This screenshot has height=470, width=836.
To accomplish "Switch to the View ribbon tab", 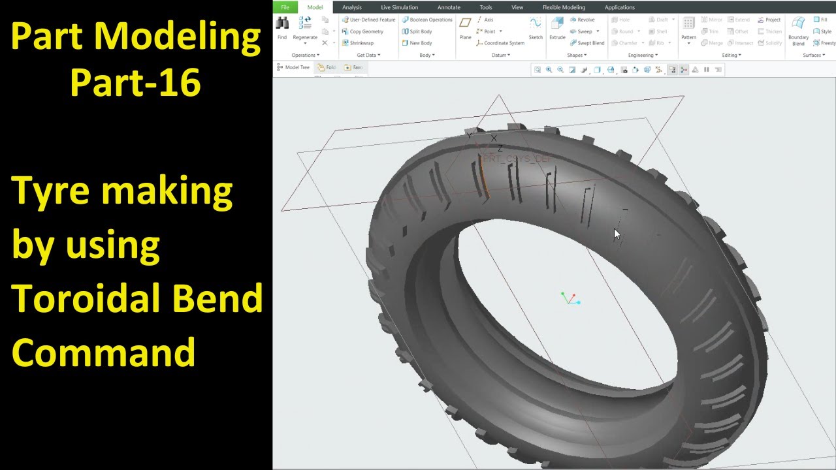I will [x=517, y=7].
